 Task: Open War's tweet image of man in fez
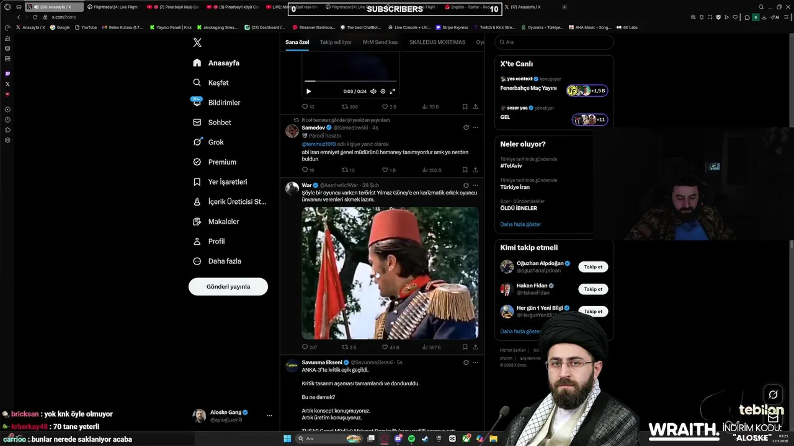390,273
